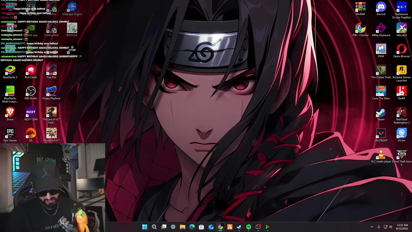Open File Explorer from the taskbar
This screenshot has width=412, height=232.
coord(183,227)
